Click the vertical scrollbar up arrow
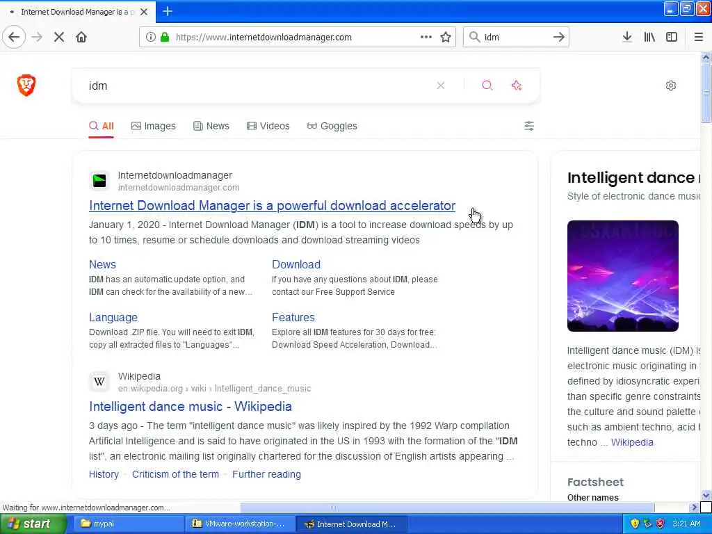 [706, 58]
